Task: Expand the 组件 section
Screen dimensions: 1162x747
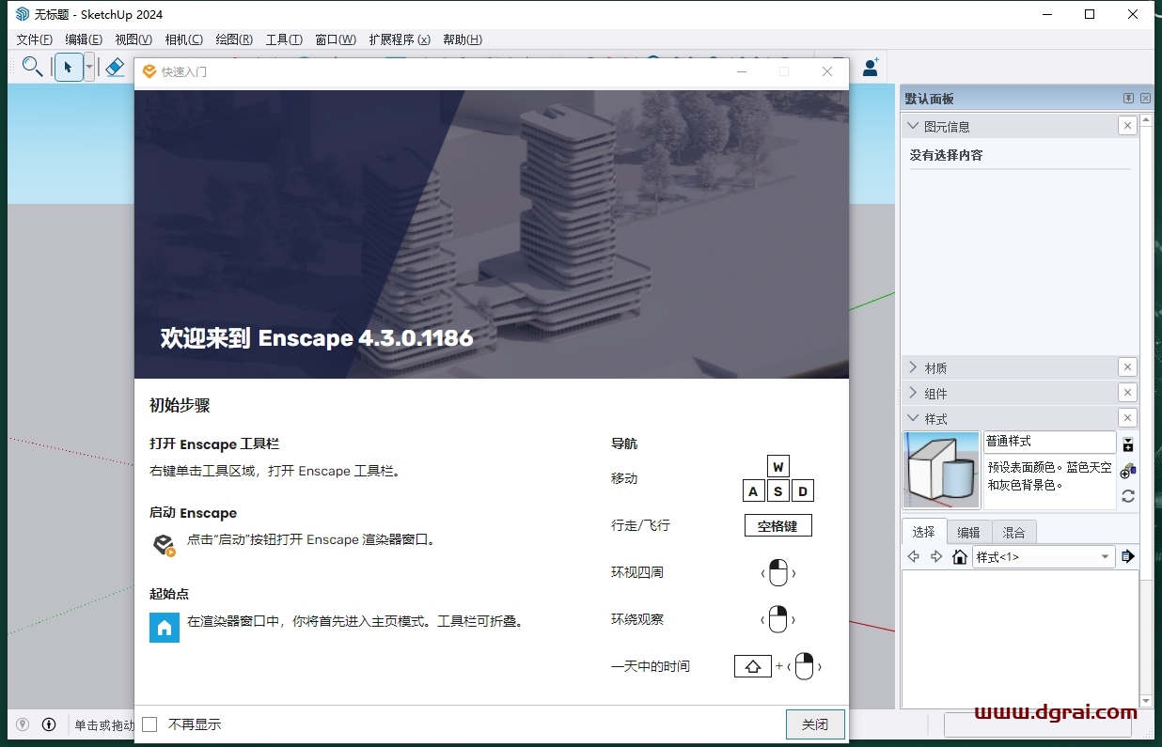Action: [x=913, y=393]
